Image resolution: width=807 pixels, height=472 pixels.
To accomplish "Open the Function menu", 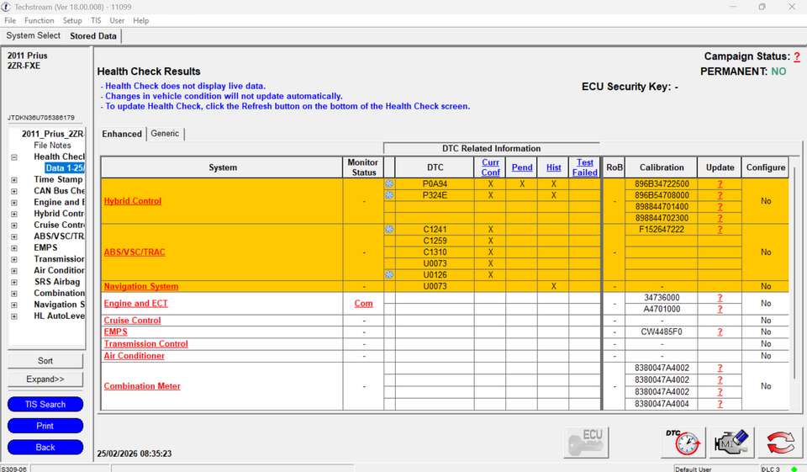I will tap(40, 20).
